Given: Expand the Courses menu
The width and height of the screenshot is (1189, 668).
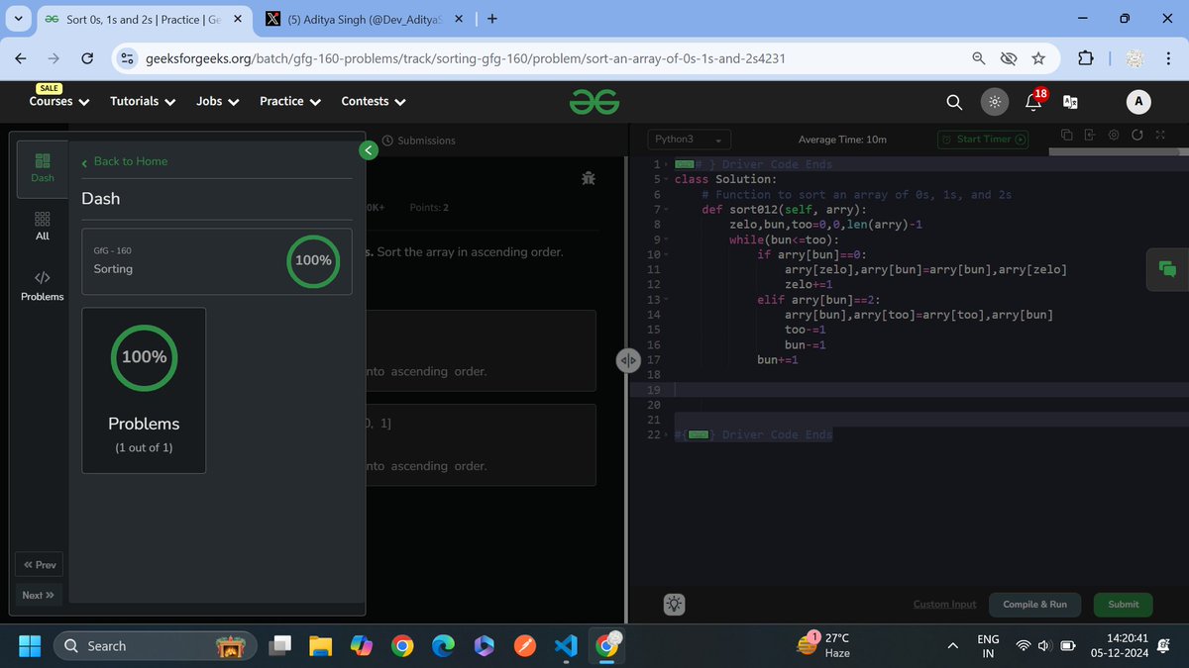Looking at the screenshot, I should tap(58, 101).
